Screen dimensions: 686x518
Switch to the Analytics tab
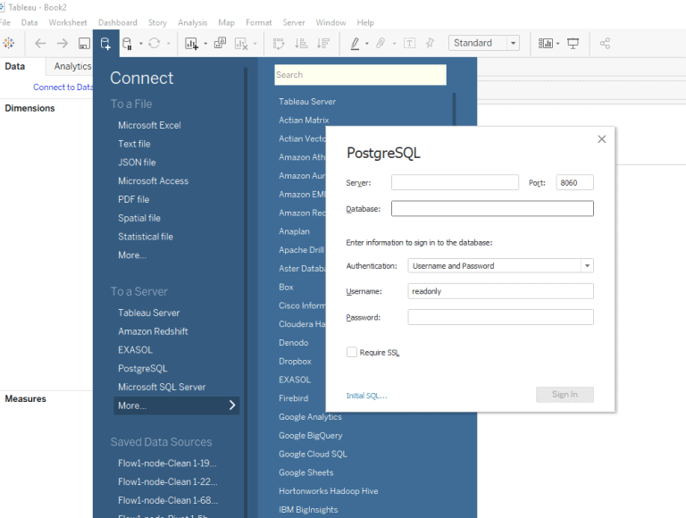[72, 66]
